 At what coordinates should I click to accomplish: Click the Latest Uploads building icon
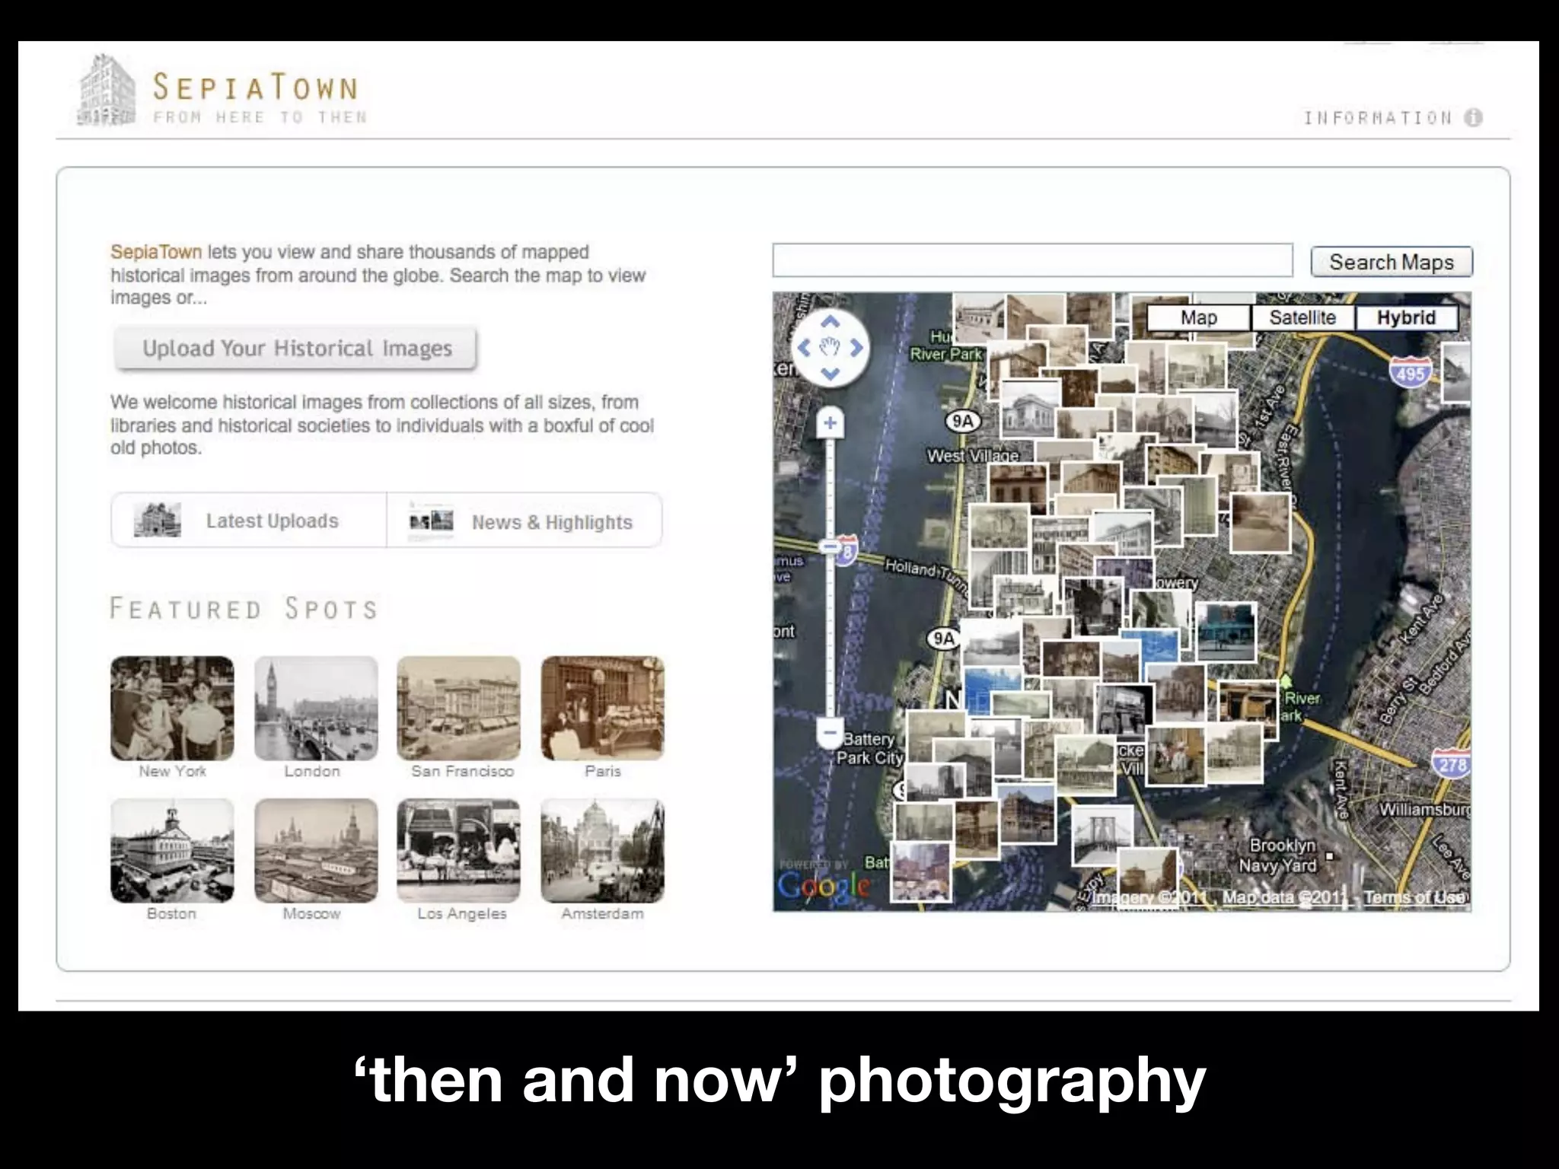[x=157, y=520]
